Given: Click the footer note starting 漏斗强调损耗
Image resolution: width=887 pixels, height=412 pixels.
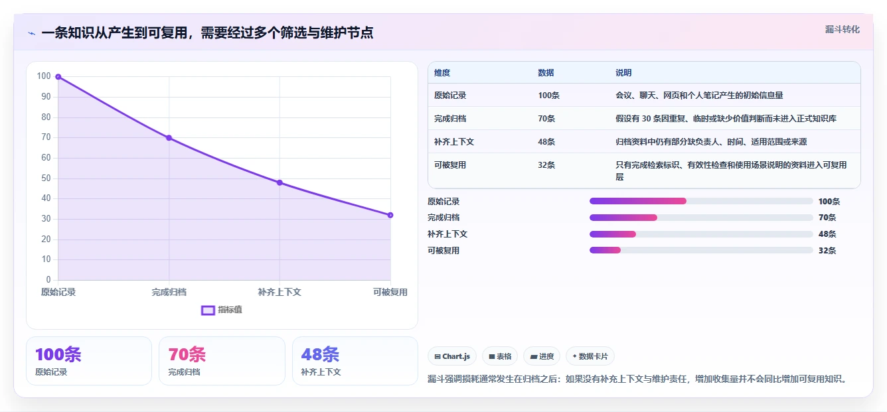Looking at the screenshot, I should 638,379.
